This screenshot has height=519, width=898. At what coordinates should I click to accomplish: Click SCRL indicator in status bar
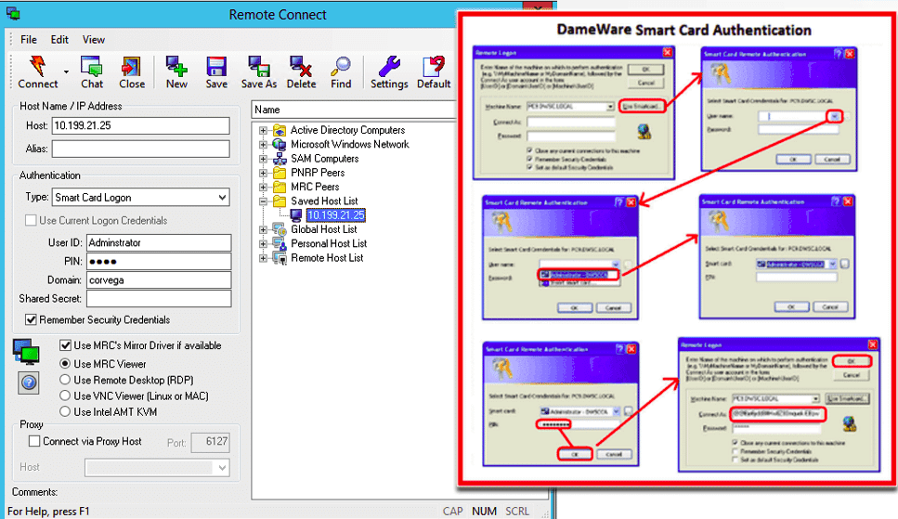pos(517,511)
